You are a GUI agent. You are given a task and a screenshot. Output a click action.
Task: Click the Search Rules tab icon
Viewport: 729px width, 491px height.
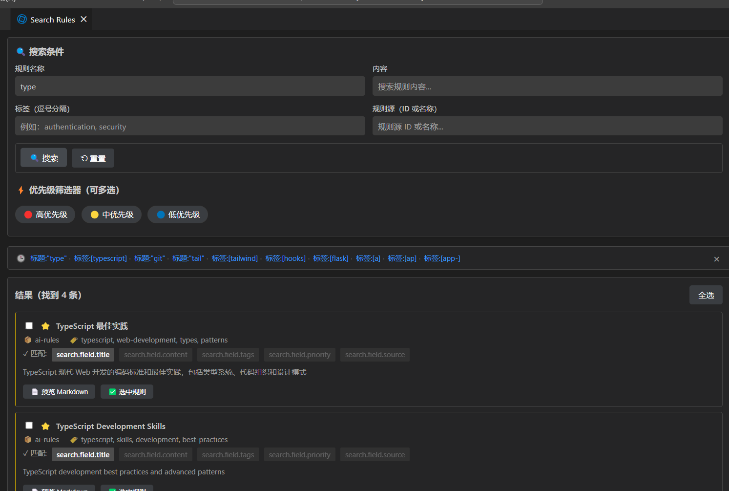(x=22, y=20)
